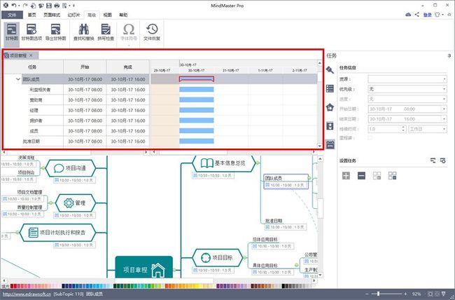Open the edrawsoft.cn link in status bar
Image resolution: width=455 pixels, height=300 pixels.
tap(27, 294)
